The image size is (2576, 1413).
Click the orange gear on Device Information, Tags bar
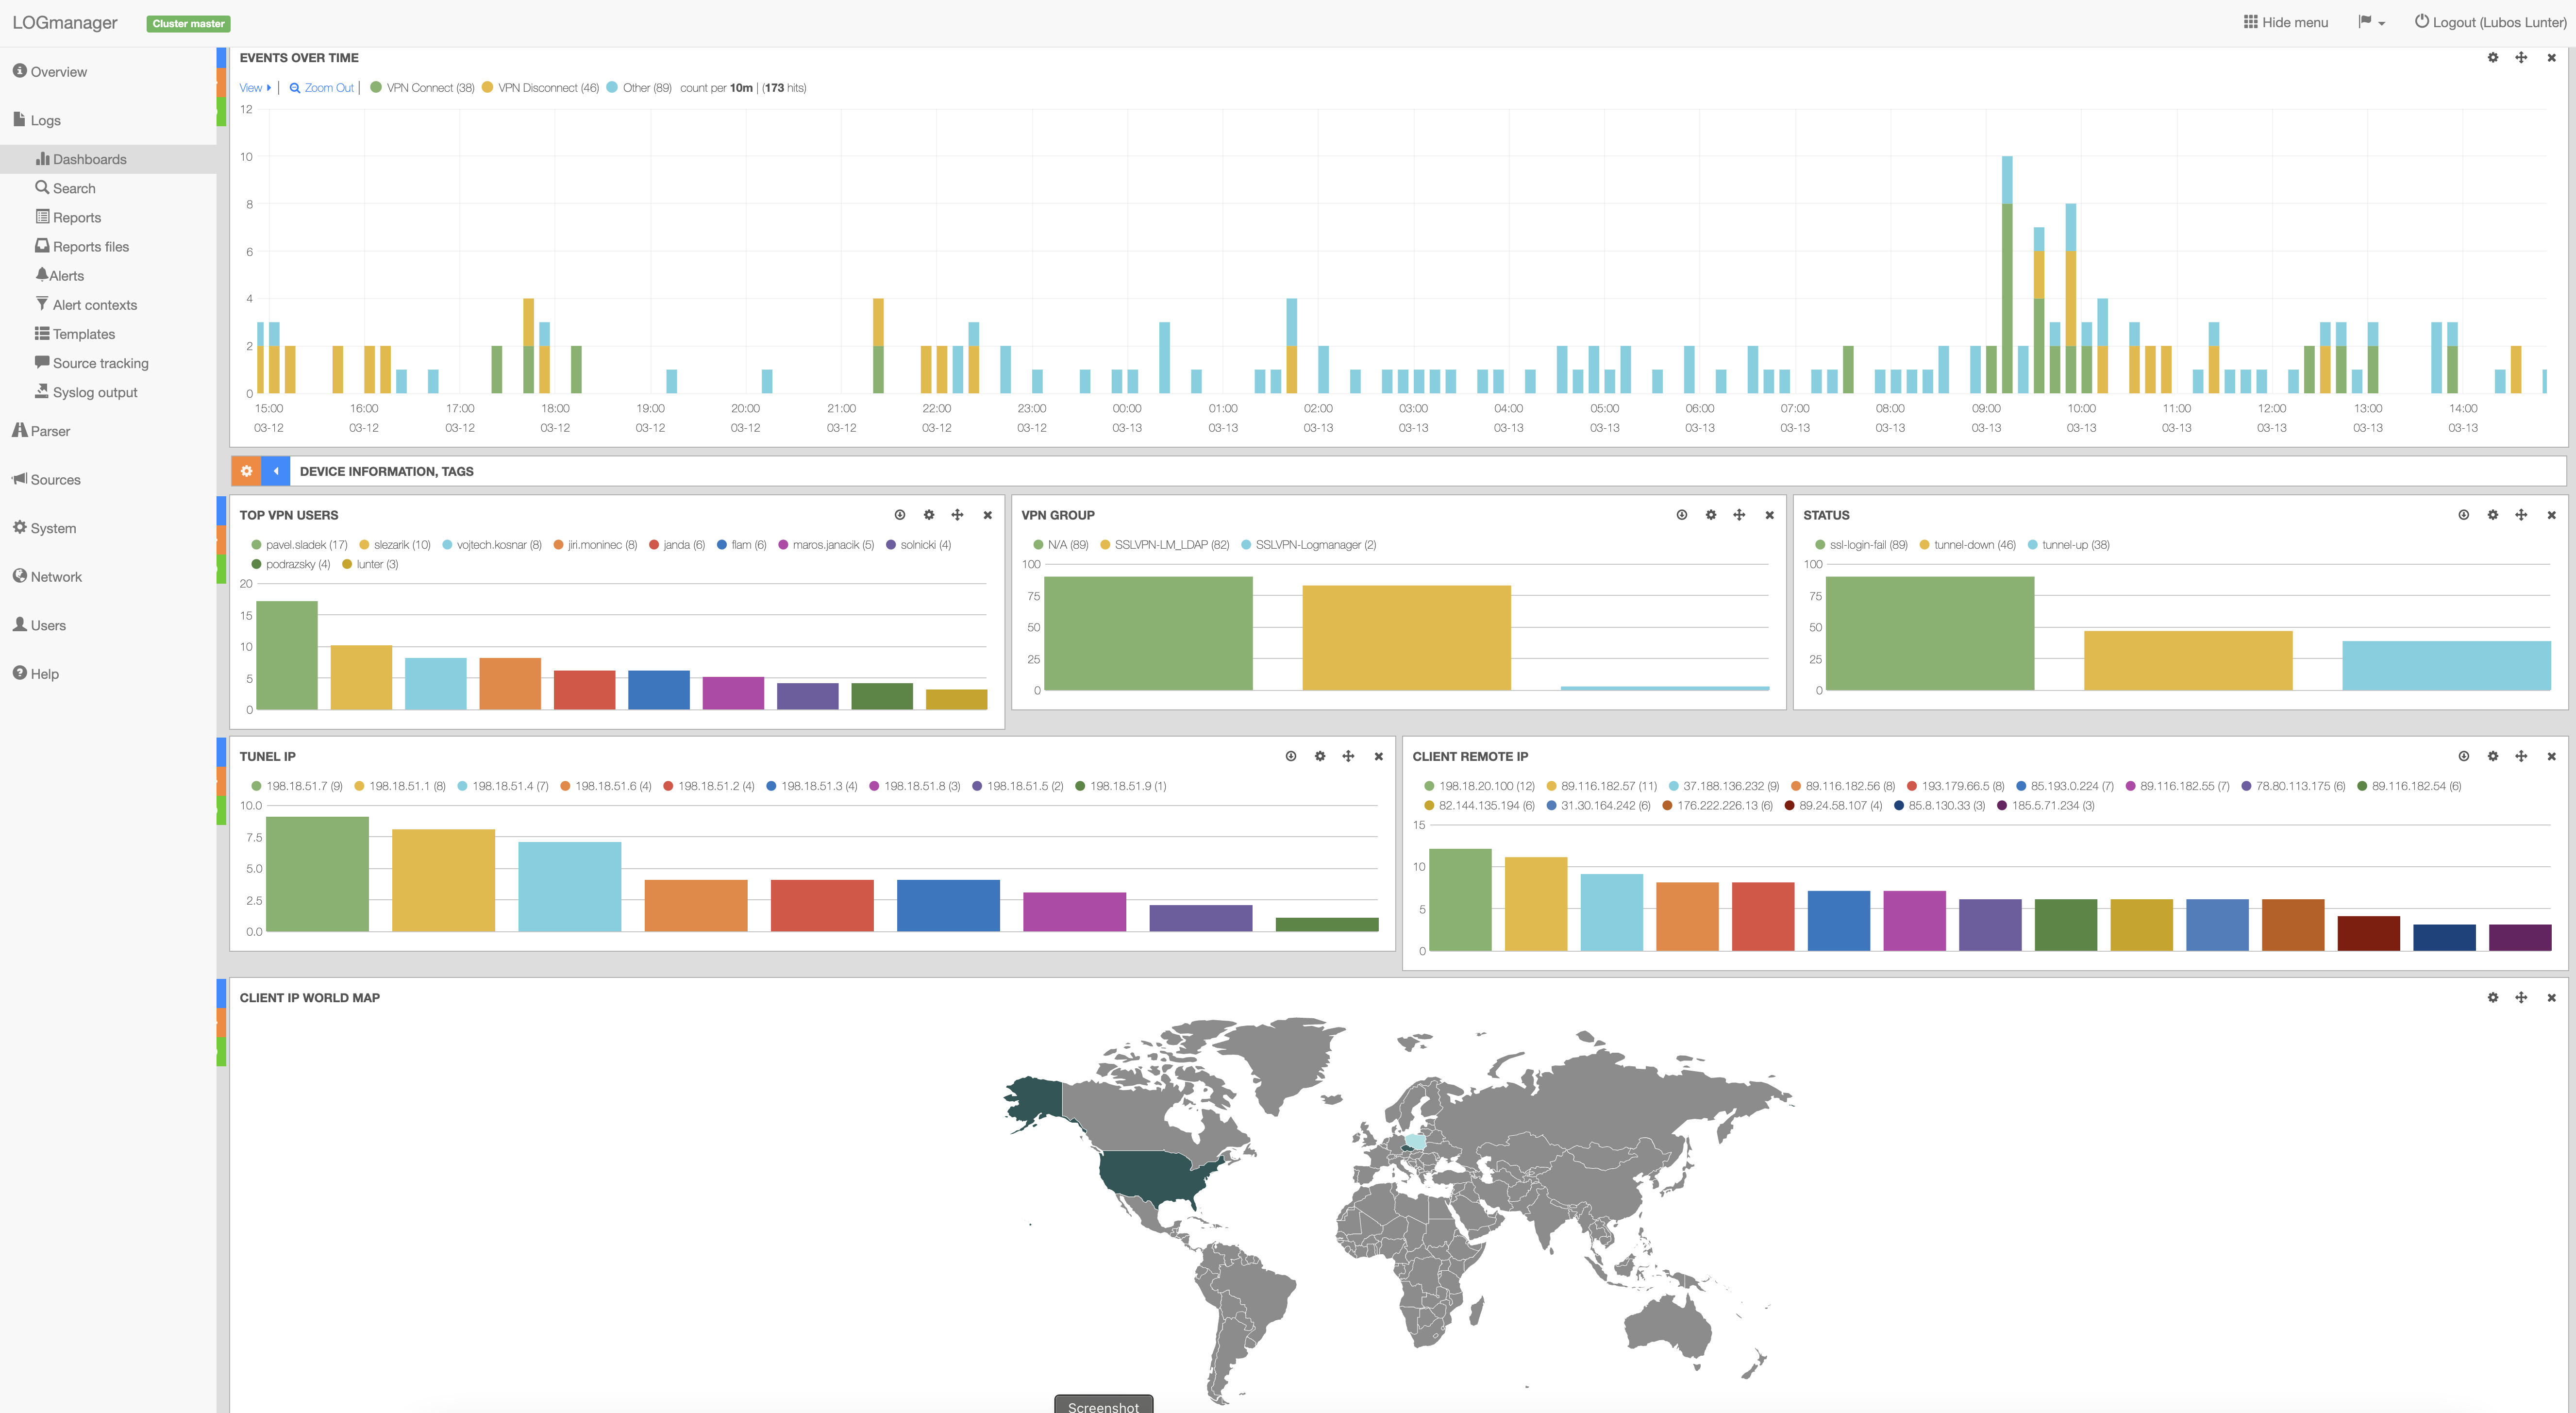246,470
